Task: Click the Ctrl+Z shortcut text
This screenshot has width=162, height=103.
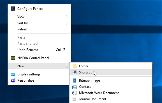Action: (x=61, y=50)
